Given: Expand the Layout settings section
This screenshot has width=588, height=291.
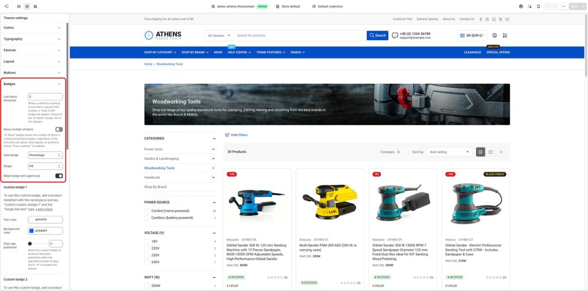Looking at the screenshot, I should point(32,61).
